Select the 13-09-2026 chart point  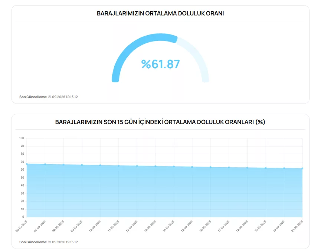tap(155, 166)
